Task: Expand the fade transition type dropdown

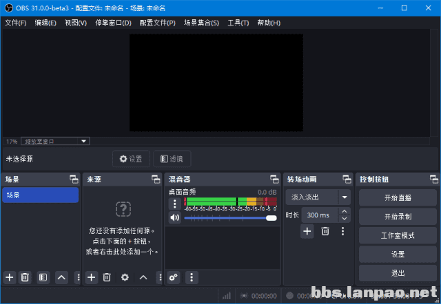Action: [x=345, y=197]
